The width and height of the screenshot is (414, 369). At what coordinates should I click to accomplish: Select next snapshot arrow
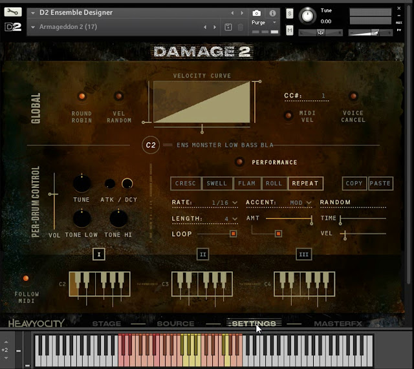[215, 27]
